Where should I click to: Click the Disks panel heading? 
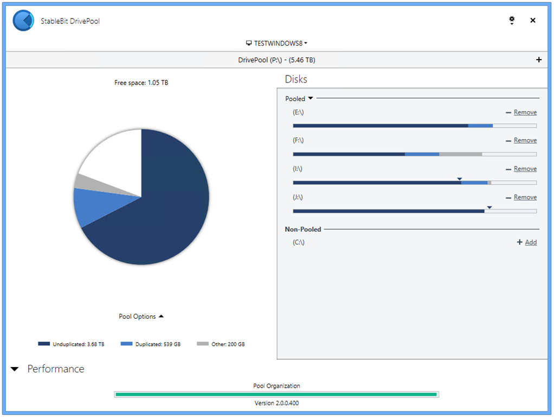click(x=296, y=79)
